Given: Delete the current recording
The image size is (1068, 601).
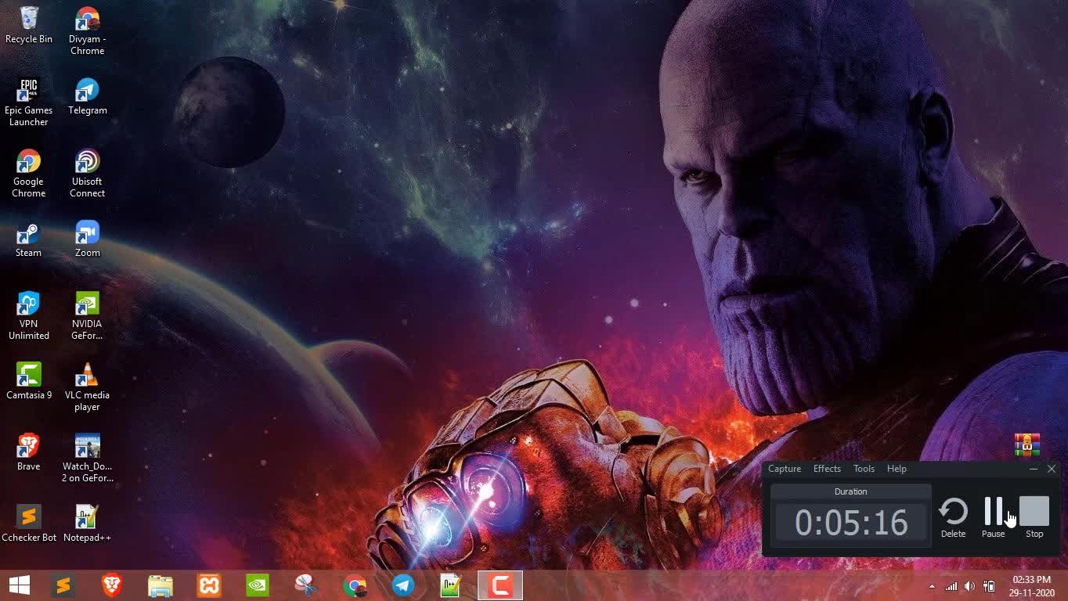Looking at the screenshot, I should 953,518.
